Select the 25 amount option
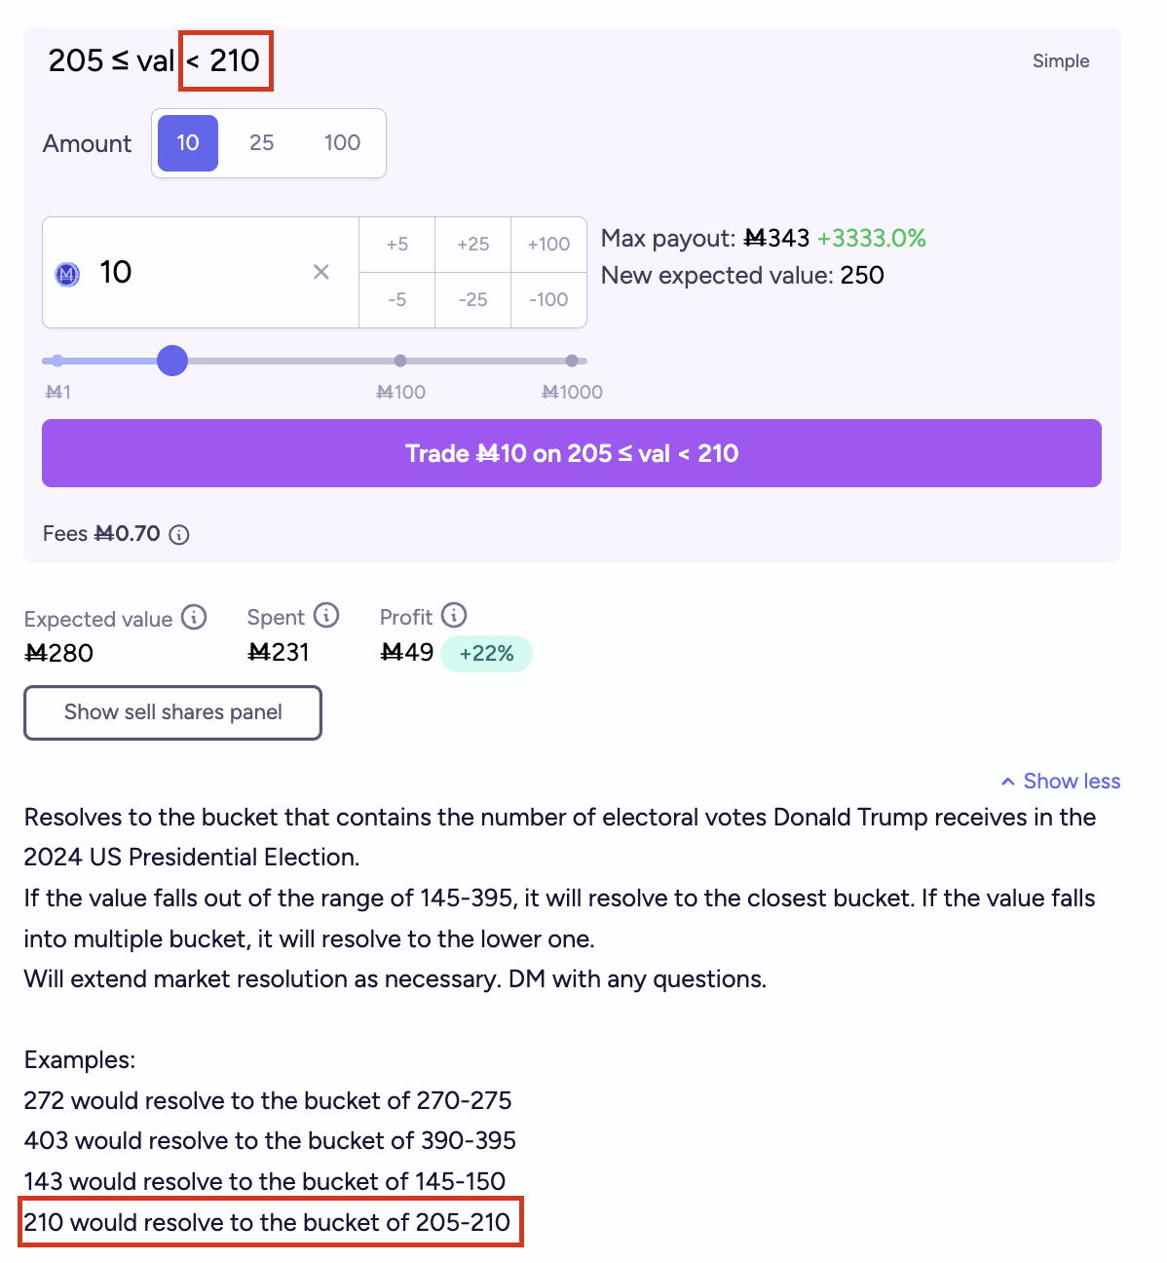This screenshot has width=1167, height=1263. click(x=262, y=143)
